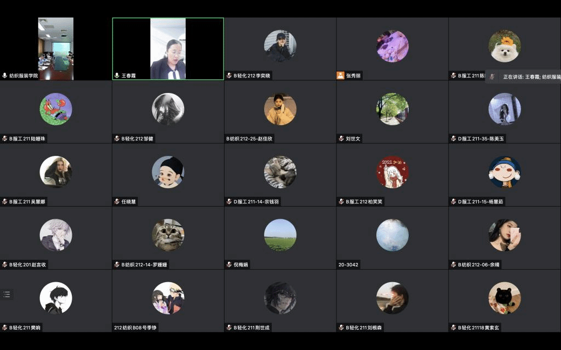Select 王春霞's active speaker video tile
Image resolution: width=561 pixels, height=350 pixels.
(x=168, y=49)
